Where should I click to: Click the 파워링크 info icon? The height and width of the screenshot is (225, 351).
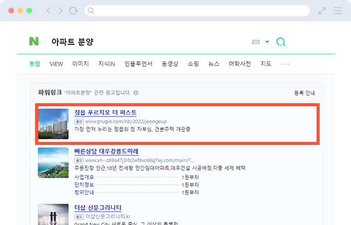[x=136, y=92]
